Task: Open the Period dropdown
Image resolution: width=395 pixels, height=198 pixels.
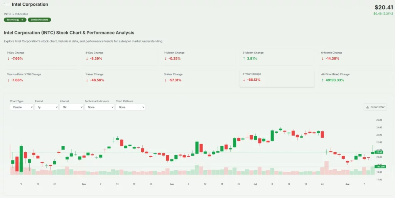Action: point(46,107)
